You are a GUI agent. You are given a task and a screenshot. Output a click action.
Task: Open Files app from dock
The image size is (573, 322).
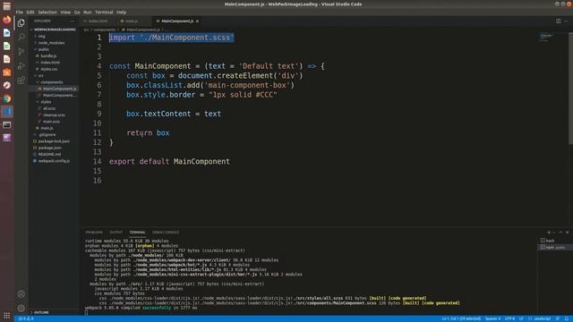(x=7, y=6)
